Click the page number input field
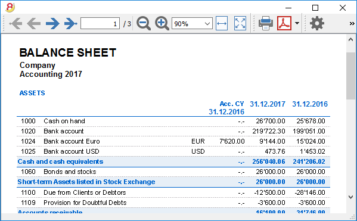Screen dimensions: 357x221 100,23
